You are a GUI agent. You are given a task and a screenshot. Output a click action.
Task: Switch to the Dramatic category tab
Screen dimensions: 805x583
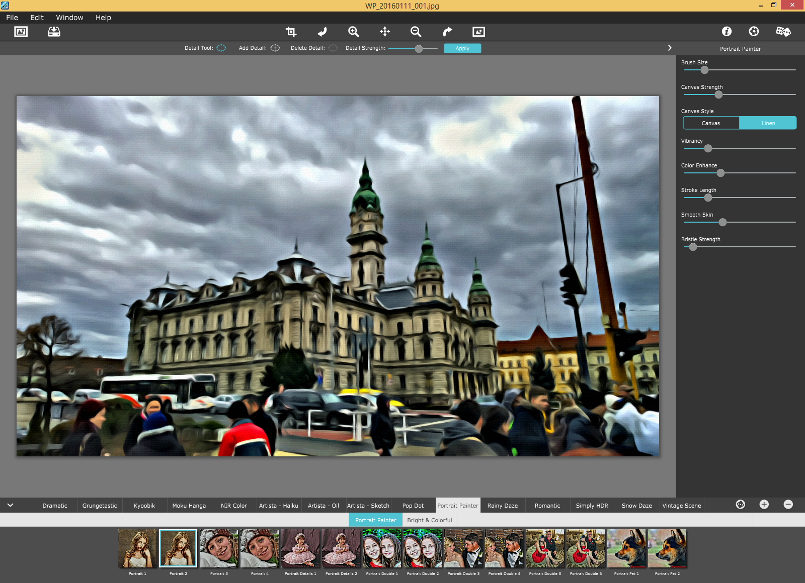pyautogui.click(x=55, y=506)
